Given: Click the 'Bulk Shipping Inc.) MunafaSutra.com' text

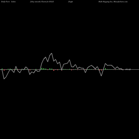Looking at the screenshot, I should [113, 2].
